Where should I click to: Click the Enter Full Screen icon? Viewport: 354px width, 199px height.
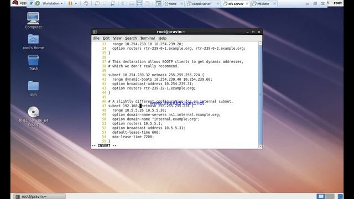[x=139, y=3]
